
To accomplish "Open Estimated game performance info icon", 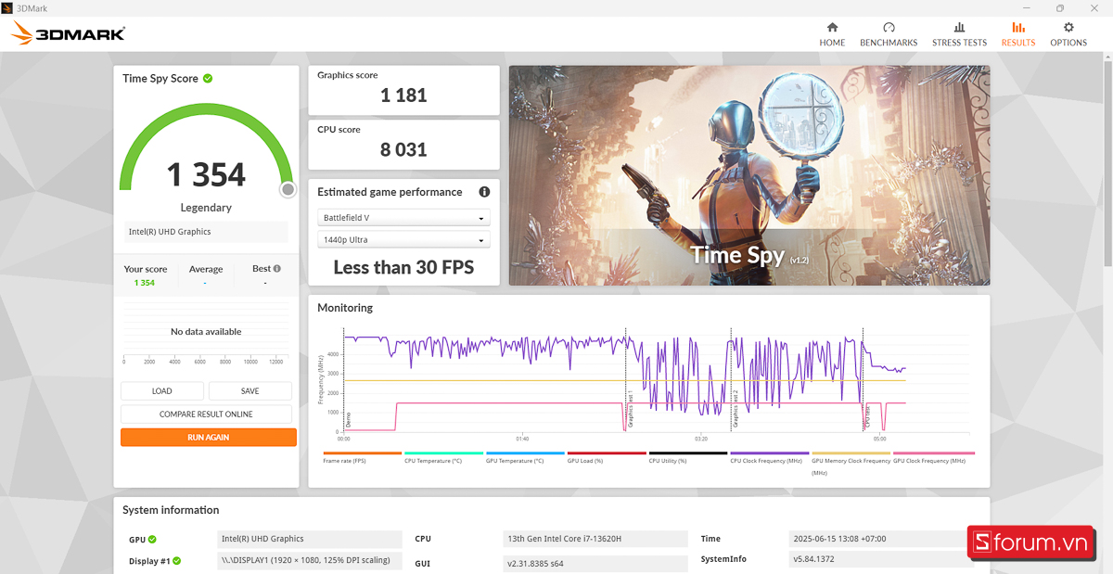I will tap(484, 192).
